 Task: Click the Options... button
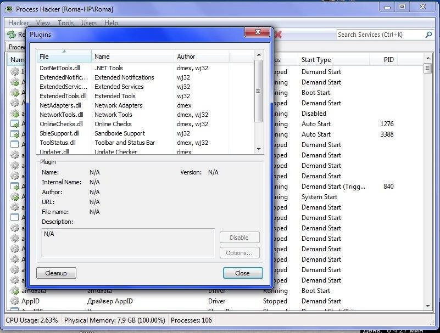(240, 253)
